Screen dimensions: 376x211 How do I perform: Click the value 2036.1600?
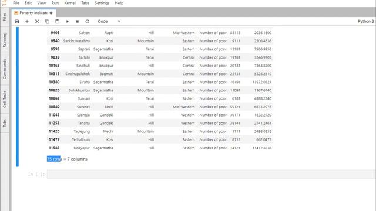[263, 33]
